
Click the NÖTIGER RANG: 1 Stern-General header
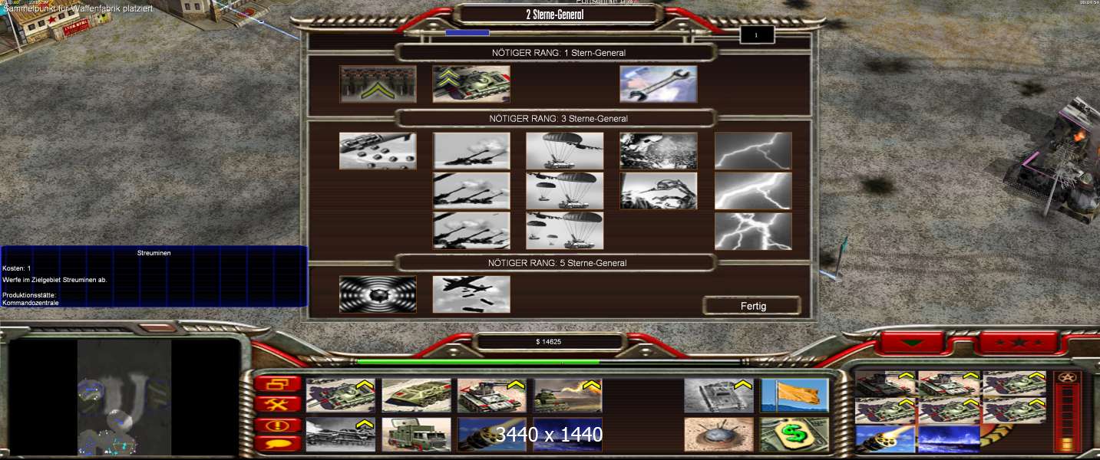click(558, 53)
